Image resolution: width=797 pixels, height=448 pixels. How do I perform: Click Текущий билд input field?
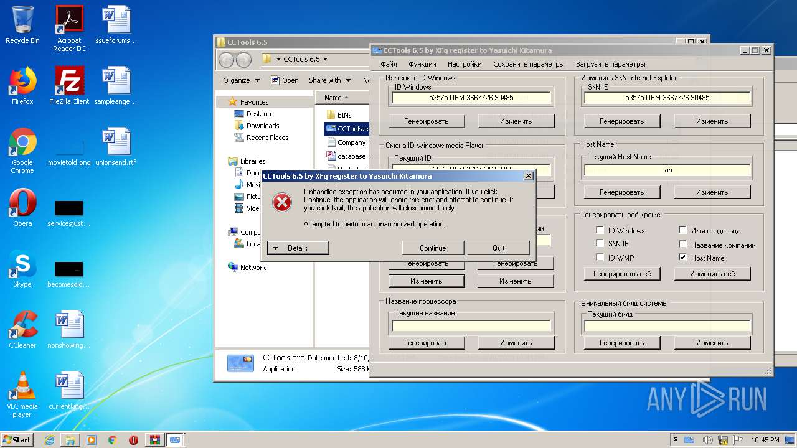point(667,326)
